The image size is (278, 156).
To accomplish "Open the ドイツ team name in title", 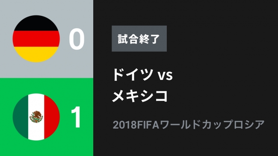I will tap(133, 74).
